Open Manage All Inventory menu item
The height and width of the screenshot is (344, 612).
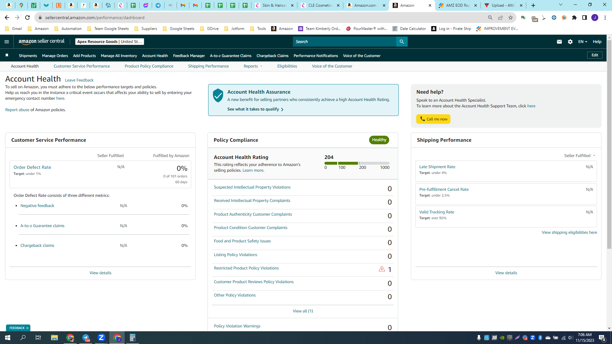[119, 56]
